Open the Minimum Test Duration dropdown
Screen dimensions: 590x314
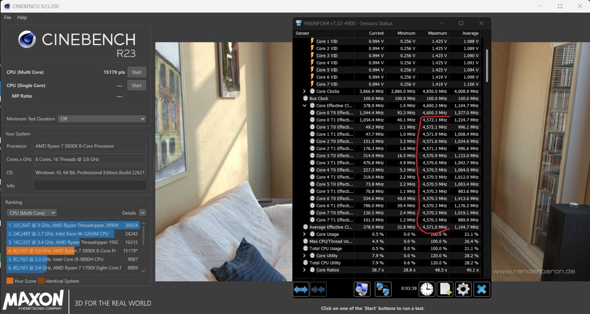tap(102, 119)
